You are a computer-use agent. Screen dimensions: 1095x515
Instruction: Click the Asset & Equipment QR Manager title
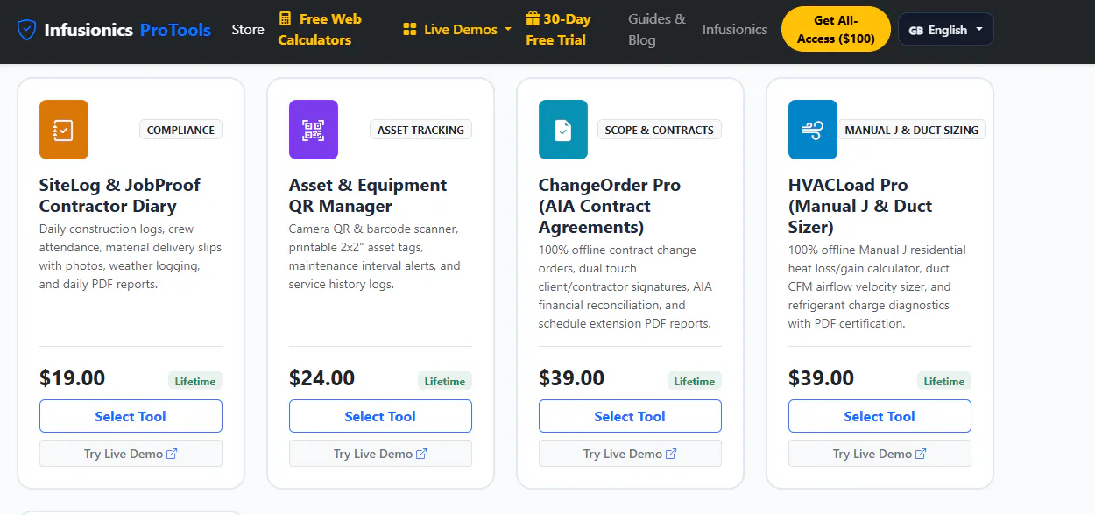pos(368,195)
